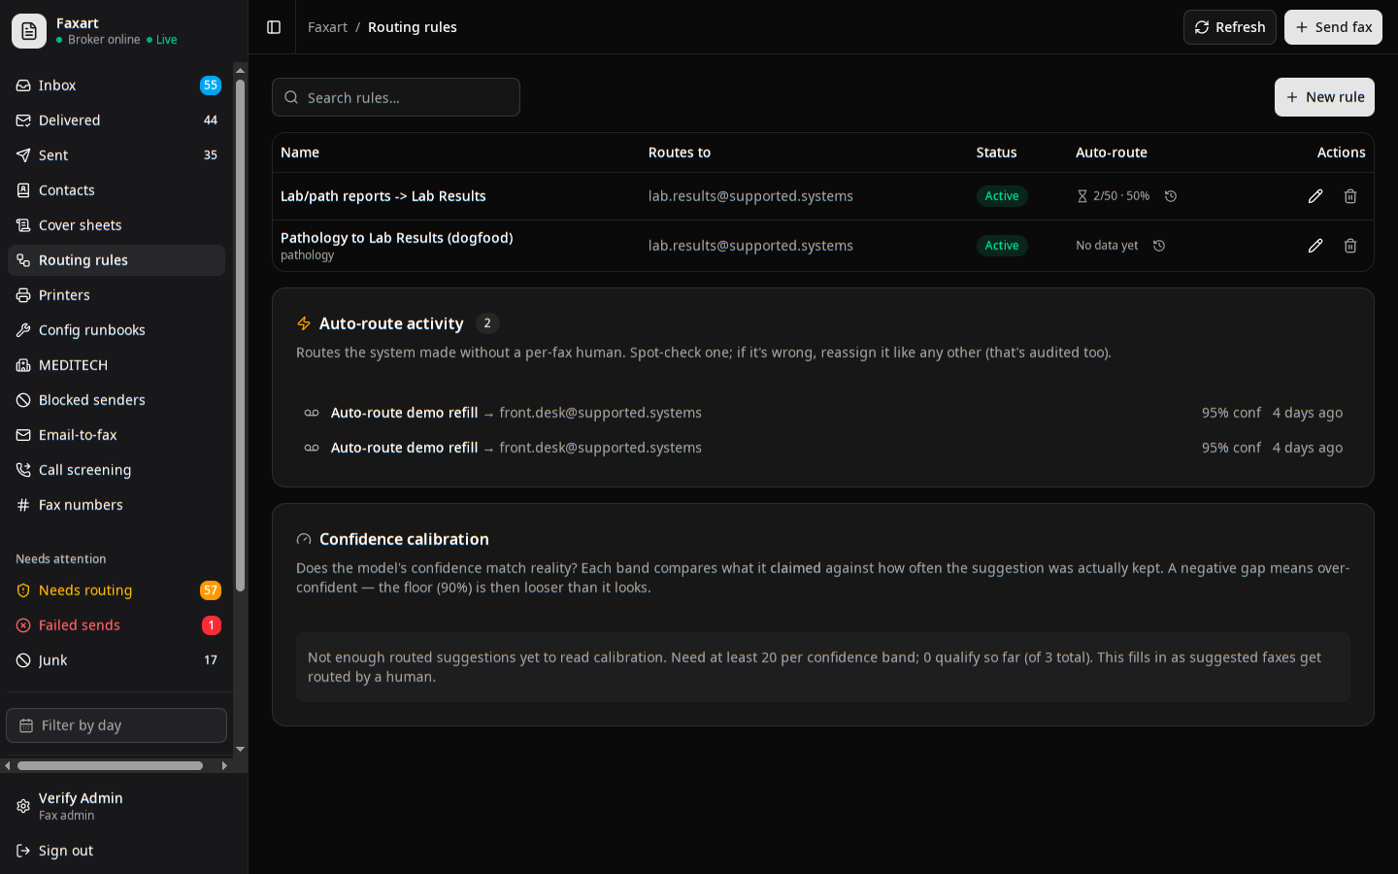Screen dimensions: 1398x874
Task: Click horizontal scrollbar right arrow
Action: (224, 766)
